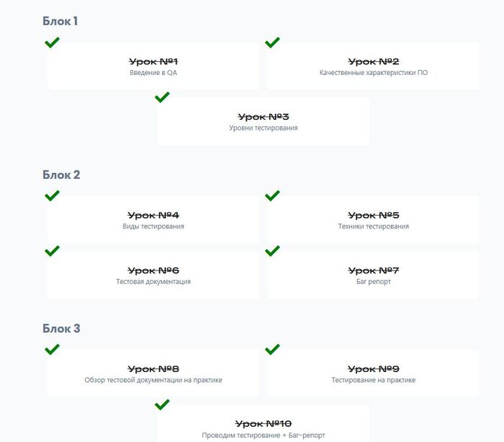Viewport: 504px width, 442px height.
Task: Go to the Тестовая документация lesson
Action: pos(153,275)
